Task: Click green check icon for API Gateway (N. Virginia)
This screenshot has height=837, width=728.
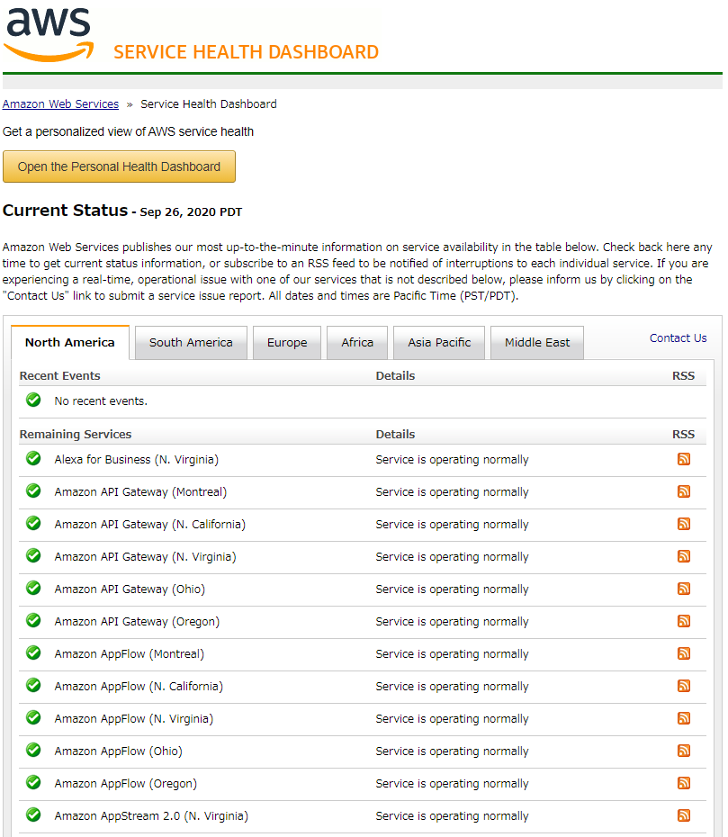Action: 33,555
